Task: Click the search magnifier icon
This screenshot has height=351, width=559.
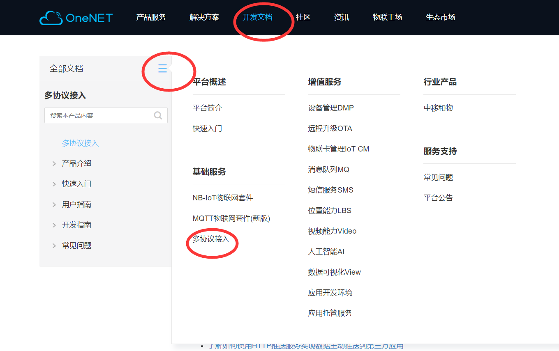Action: 158,115
